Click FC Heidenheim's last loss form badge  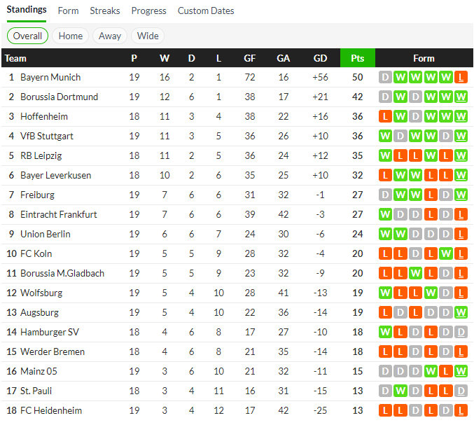pos(461,410)
